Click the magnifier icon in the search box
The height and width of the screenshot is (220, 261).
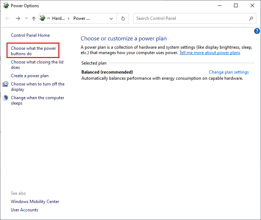click(x=251, y=18)
